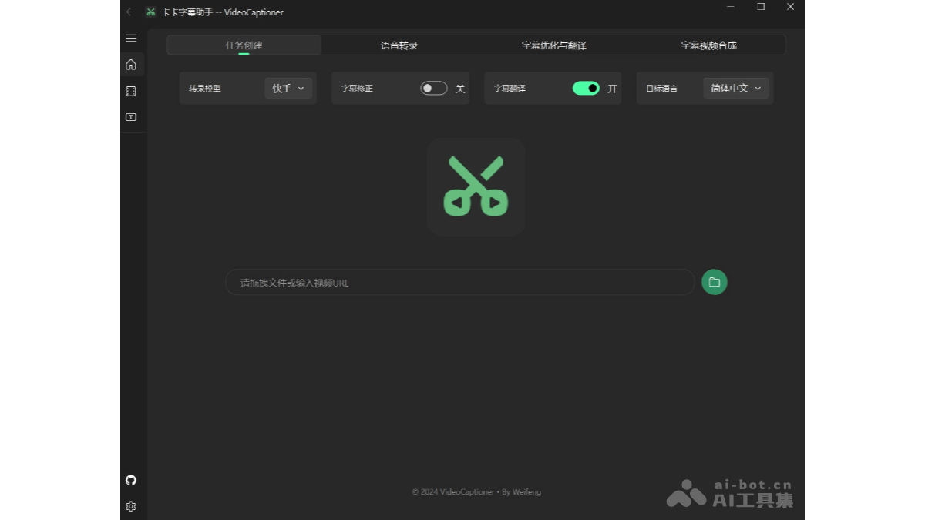Click the scissors app icon in title bar
925x520 pixels.
pos(150,12)
